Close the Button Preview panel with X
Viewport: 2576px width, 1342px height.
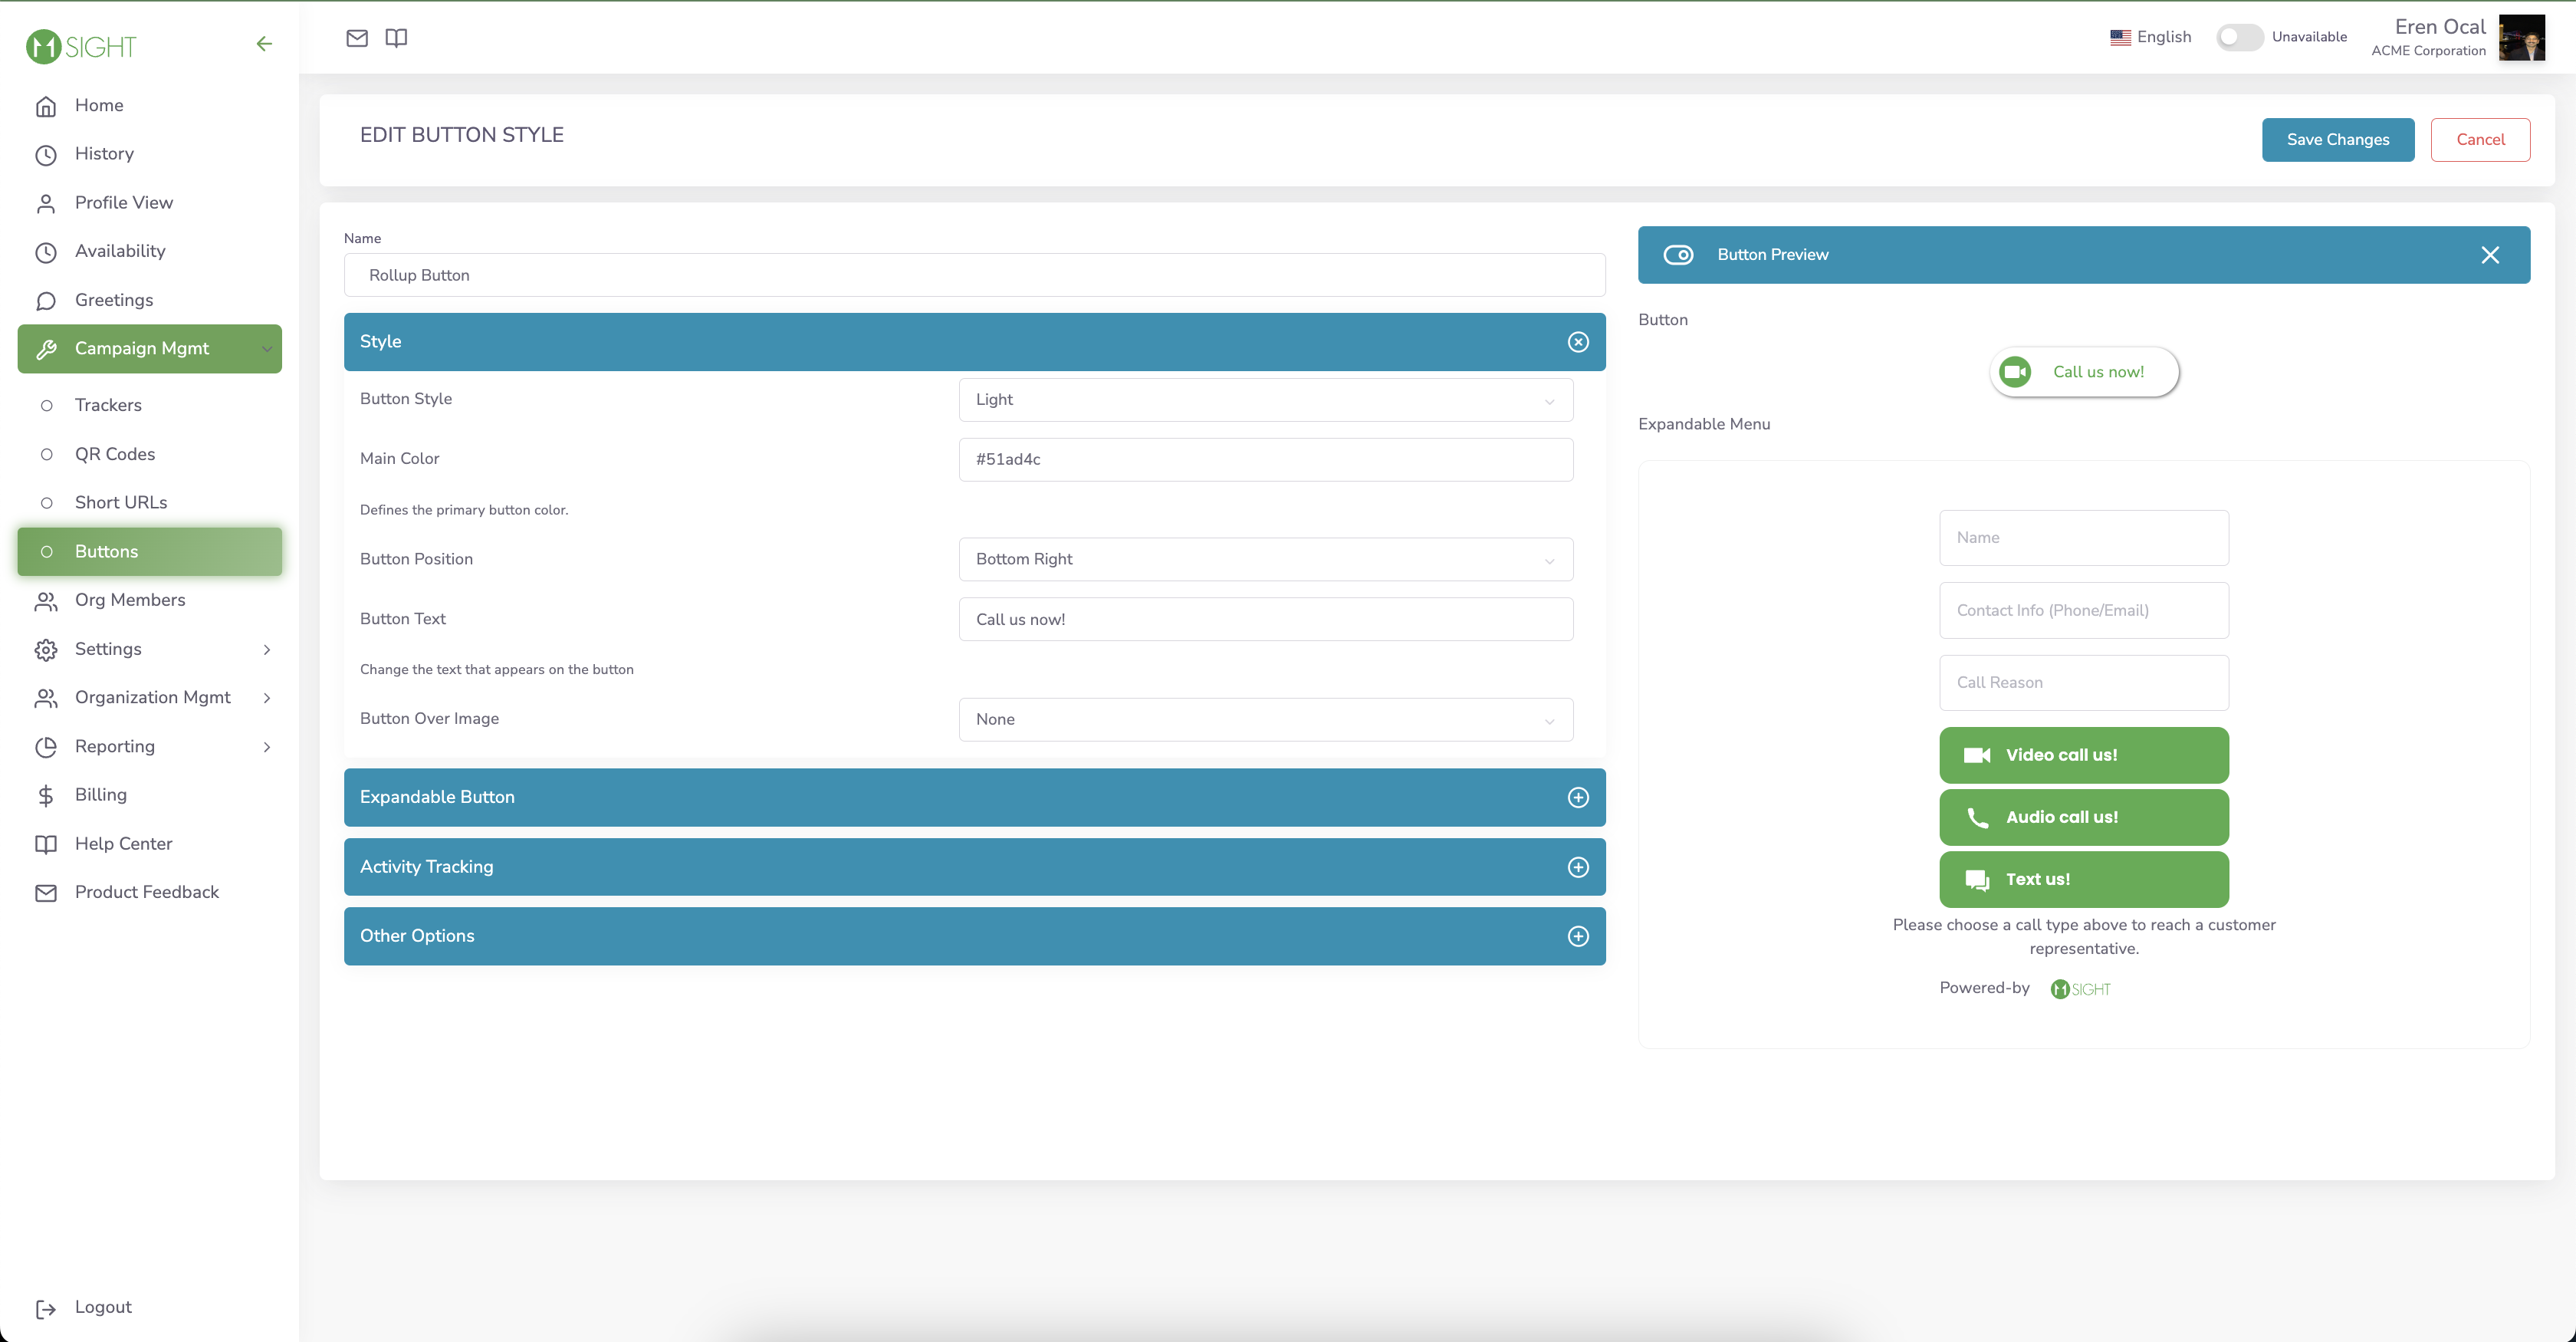(2490, 255)
